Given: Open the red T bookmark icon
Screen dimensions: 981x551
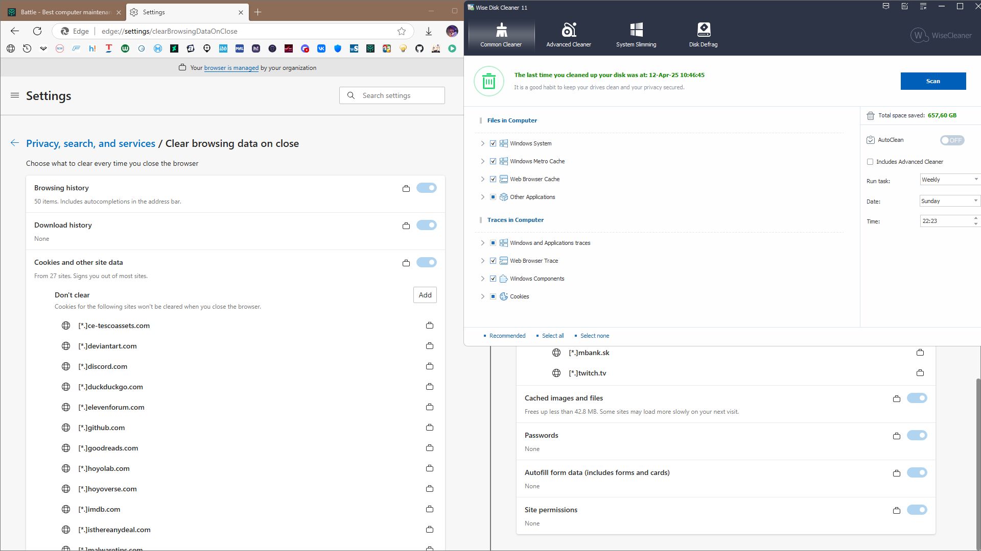Looking at the screenshot, I should [109, 48].
